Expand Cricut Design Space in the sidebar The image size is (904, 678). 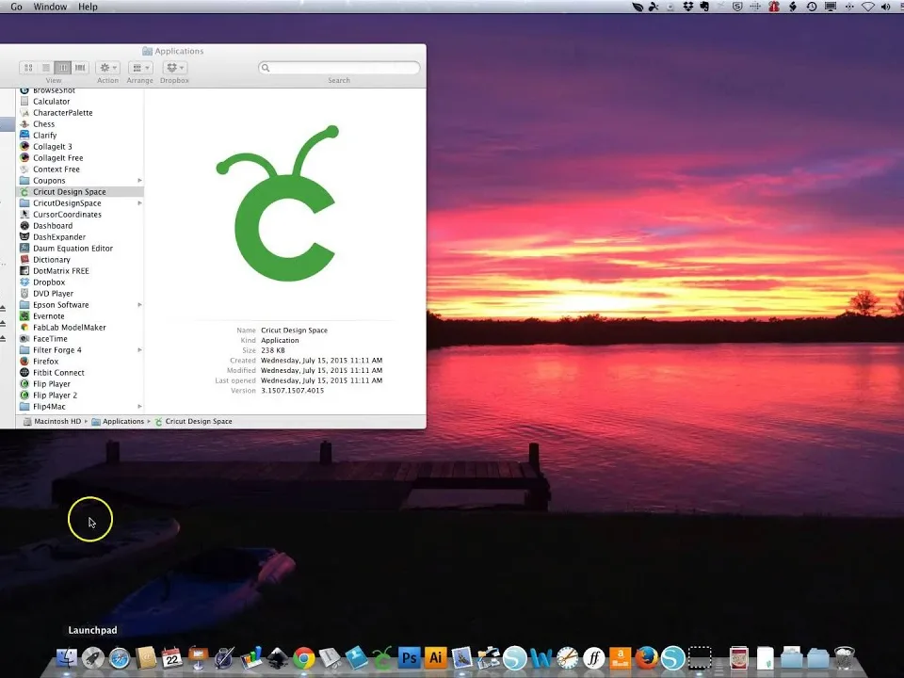click(138, 191)
